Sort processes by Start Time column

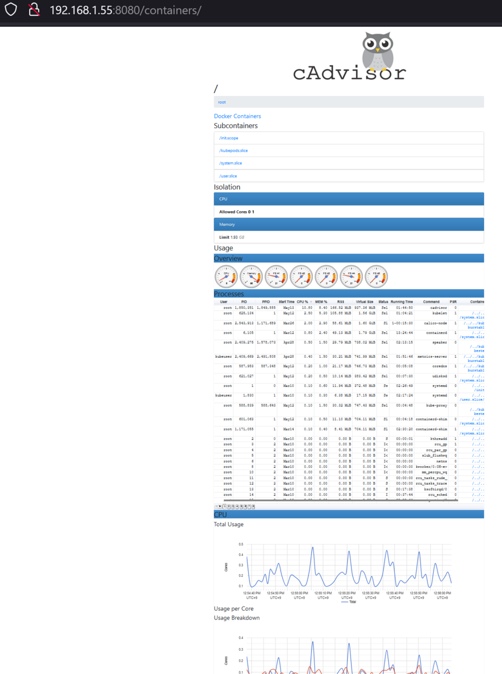(287, 302)
